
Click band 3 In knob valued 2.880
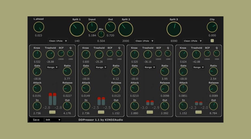click(134, 106)
